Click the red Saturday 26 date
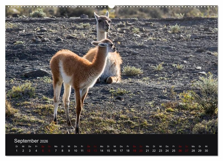Viewport: 223px width, 161px height. (x=180, y=151)
